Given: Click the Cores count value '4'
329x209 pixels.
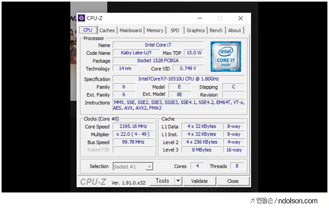Looking at the screenshot, I should (x=198, y=166).
